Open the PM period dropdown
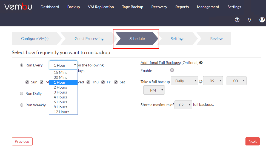 154,90
